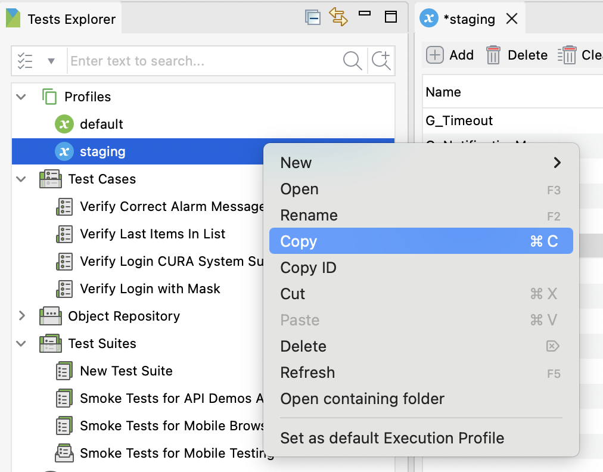Choose Open containing folder menu entry
This screenshot has width=603, height=472.
click(421, 399)
